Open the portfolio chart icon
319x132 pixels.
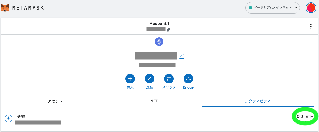pos(181,56)
